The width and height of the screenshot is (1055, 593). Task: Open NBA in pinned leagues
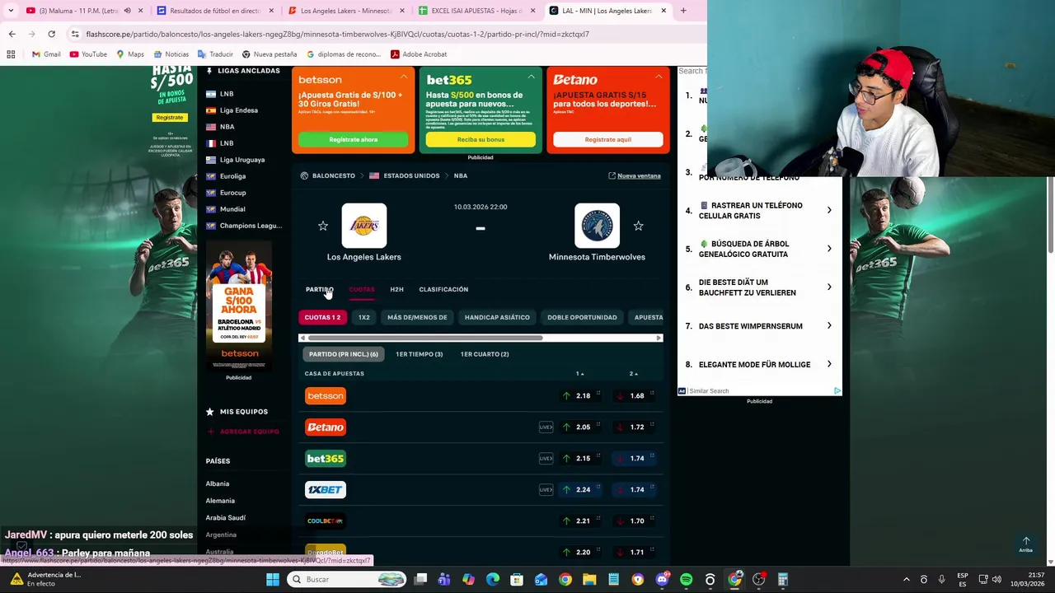(x=227, y=127)
